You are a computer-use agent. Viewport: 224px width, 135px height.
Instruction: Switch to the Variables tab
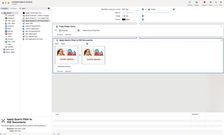point(13,8)
